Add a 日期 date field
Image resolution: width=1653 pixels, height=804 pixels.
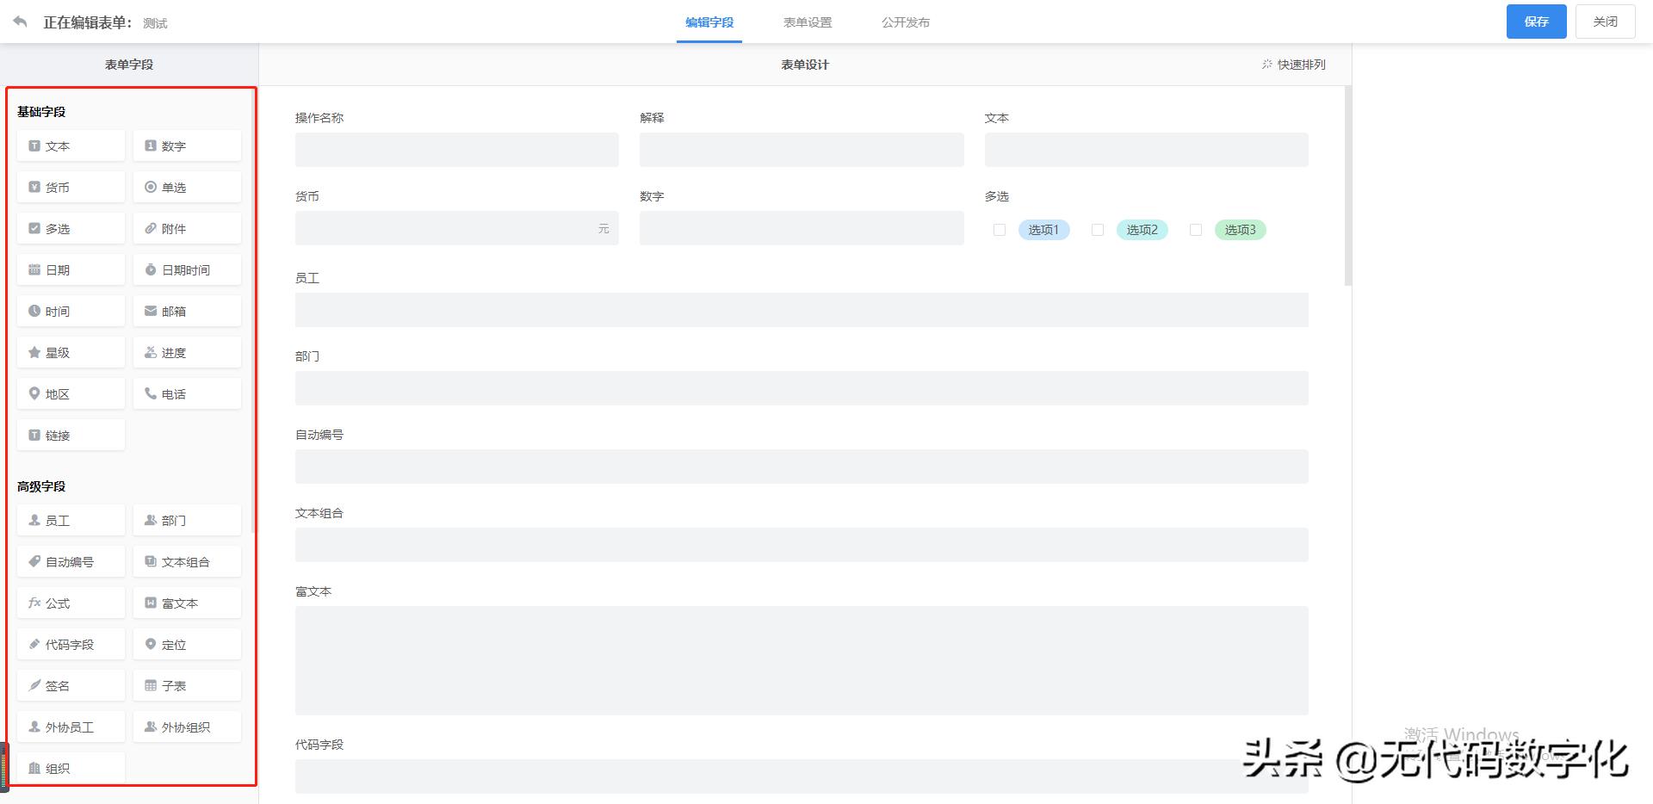click(x=71, y=270)
